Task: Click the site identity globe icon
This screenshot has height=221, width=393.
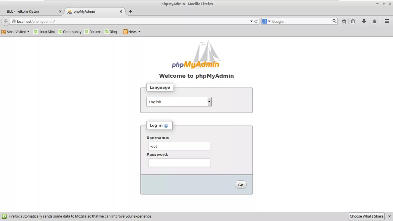Action: pyautogui.click(x=14, y=21)
